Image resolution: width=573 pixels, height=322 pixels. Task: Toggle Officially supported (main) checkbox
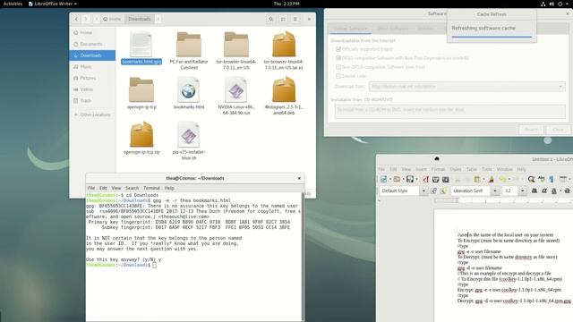338,49
